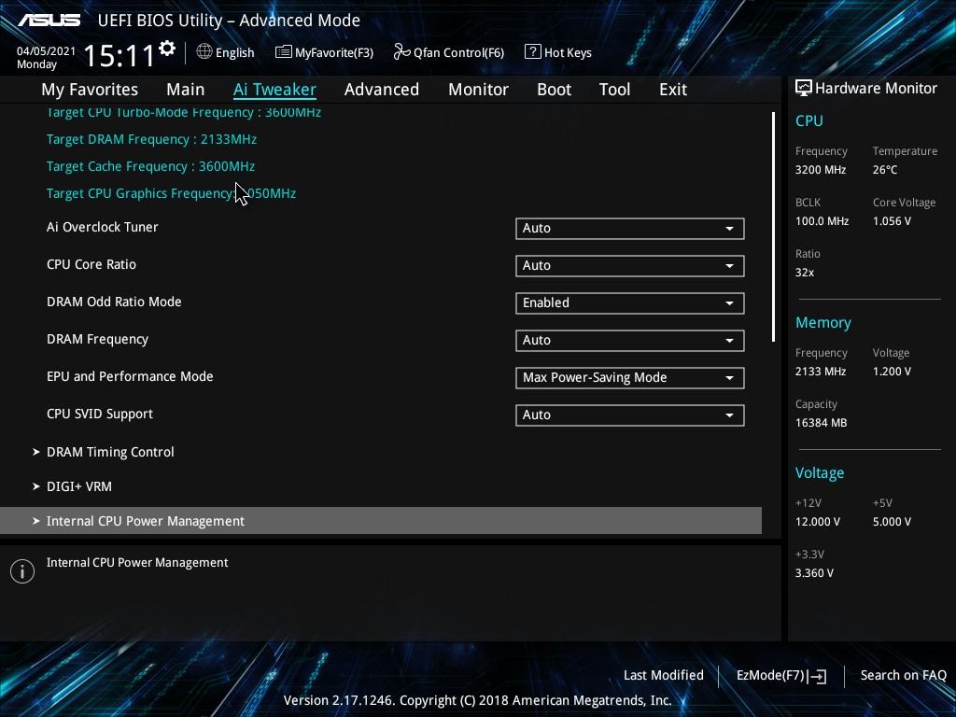
Task: Click the Version 2.17.1246 copyright text
Action: pyautogui.click(x=477, y=700)
